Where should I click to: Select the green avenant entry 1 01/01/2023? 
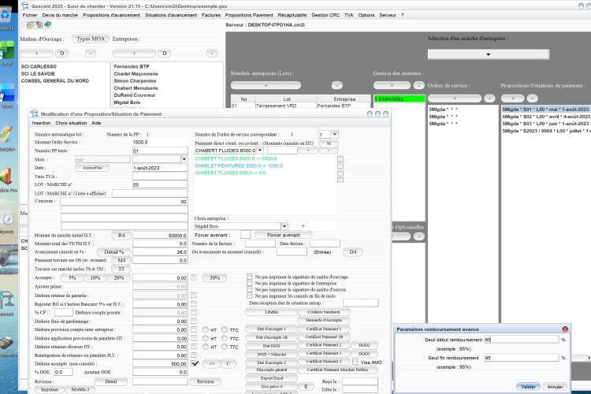pos(400,98)
